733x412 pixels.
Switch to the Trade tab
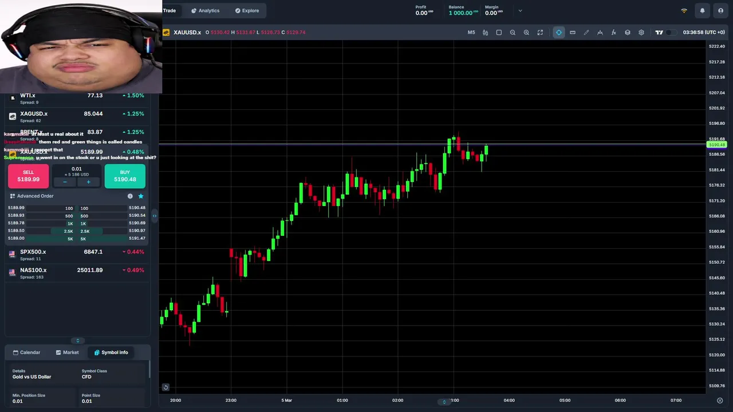click(169, 10)
